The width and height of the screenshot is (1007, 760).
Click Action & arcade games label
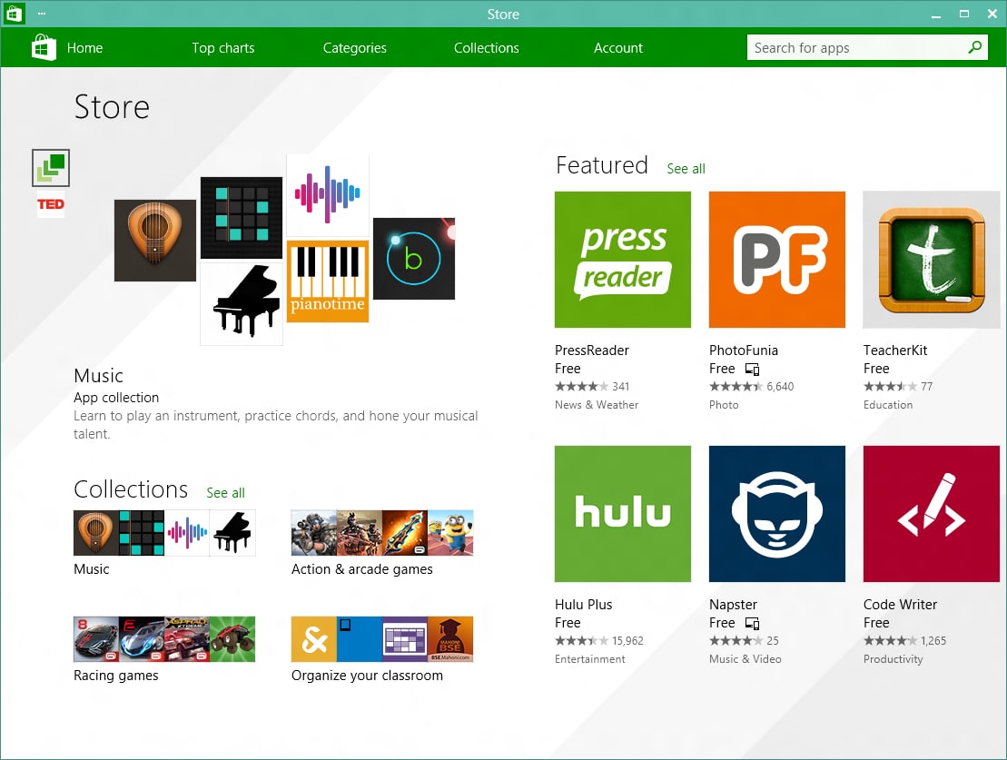[362, 569]
